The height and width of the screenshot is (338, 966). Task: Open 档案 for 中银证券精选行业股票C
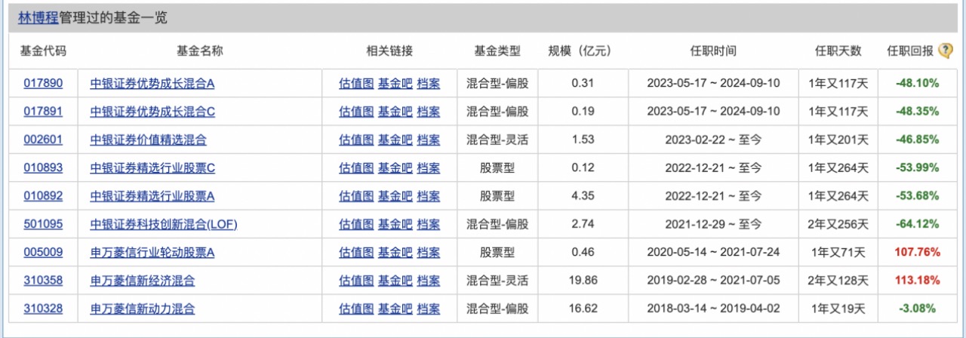[428, 167]
